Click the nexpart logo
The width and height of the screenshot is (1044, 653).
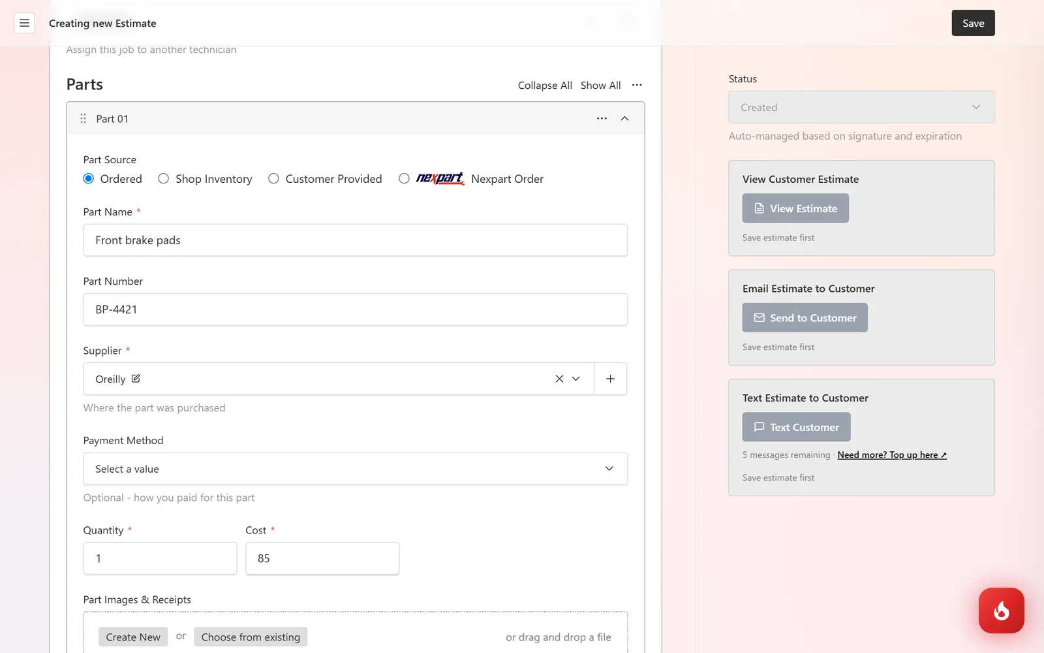click(x=440, y=178)
